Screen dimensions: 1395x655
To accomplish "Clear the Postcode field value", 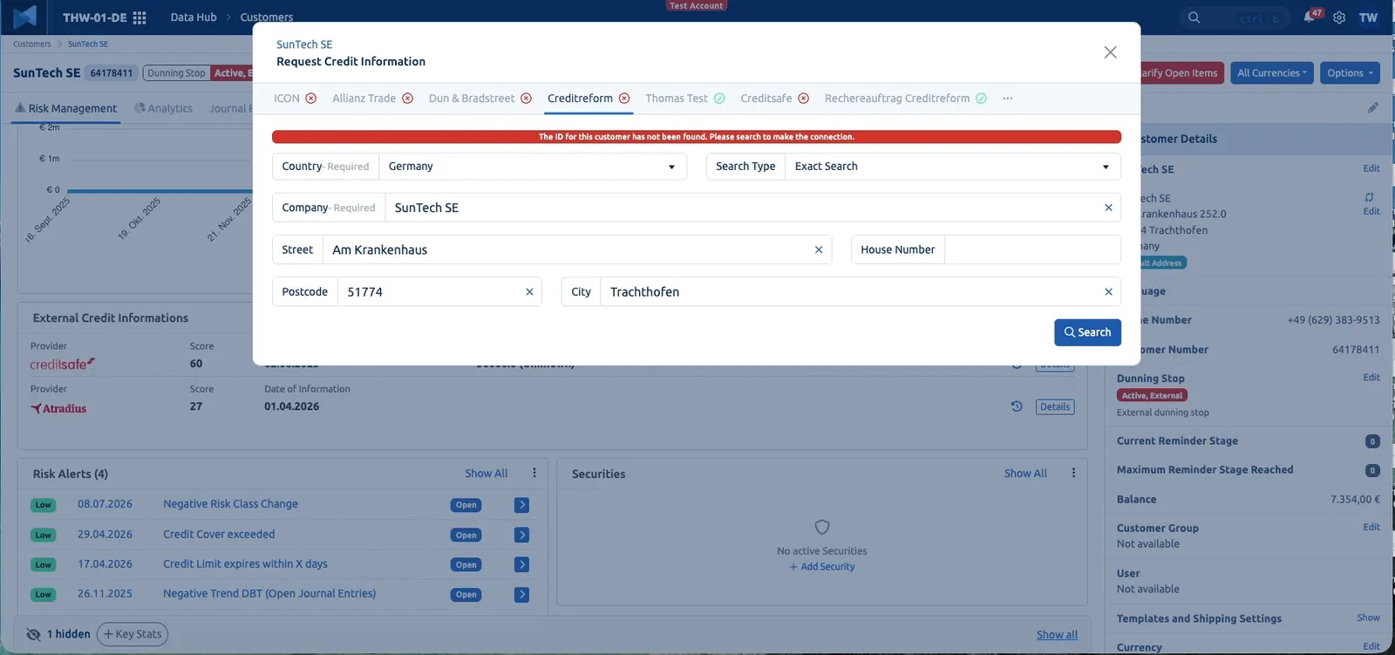I will click(x=529, y=292).
